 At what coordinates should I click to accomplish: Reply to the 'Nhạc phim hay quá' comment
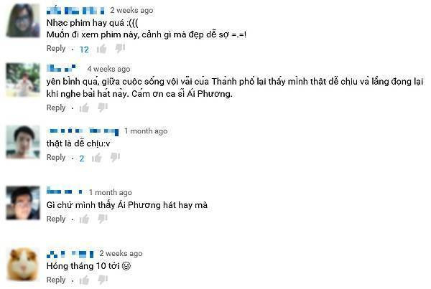pyautogui.click(x=56, y=49)
